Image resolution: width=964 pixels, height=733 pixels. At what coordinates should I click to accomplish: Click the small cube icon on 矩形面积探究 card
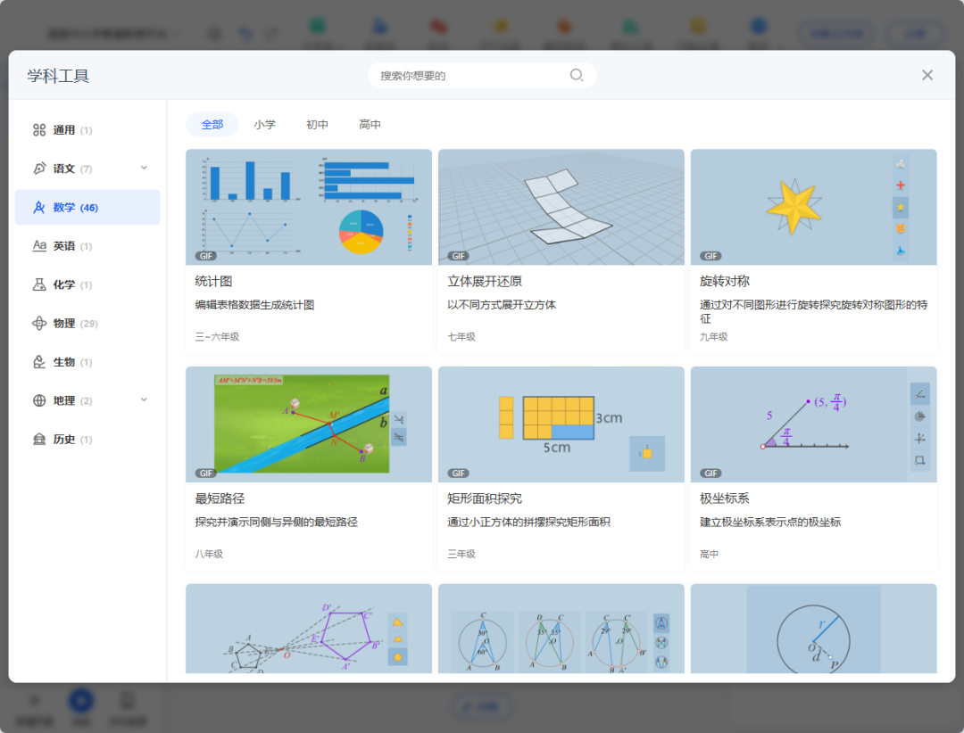[x=649, y=454]
